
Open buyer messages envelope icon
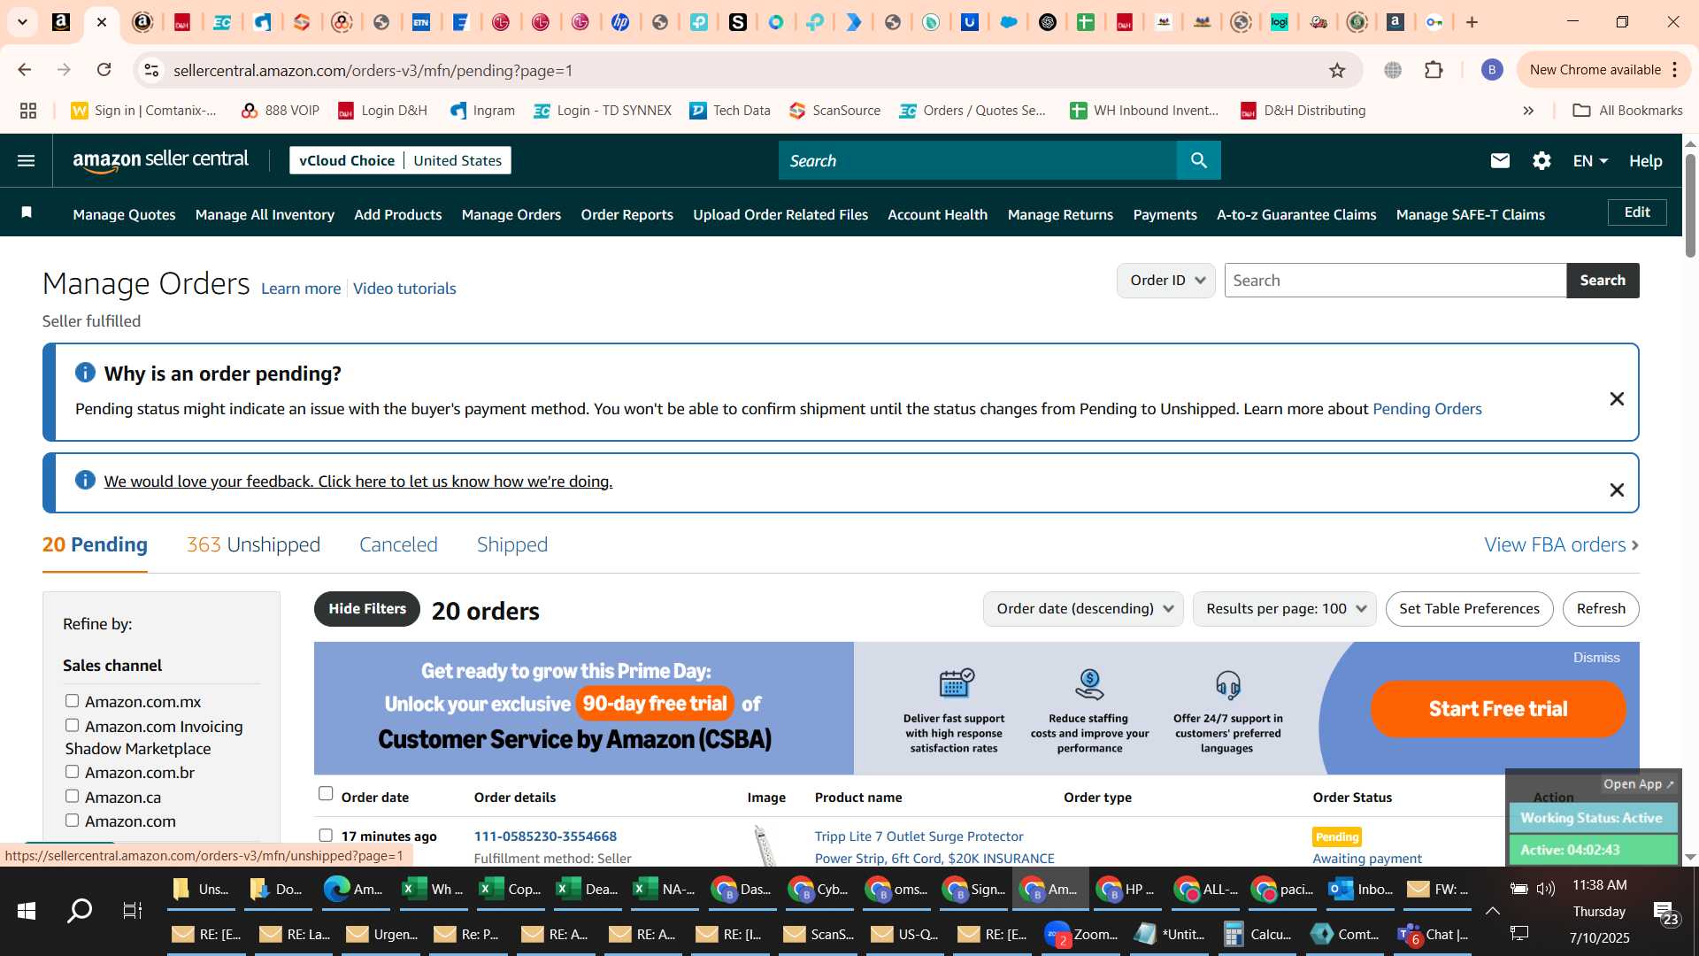pyautogui.click(x=1500, y=160)
